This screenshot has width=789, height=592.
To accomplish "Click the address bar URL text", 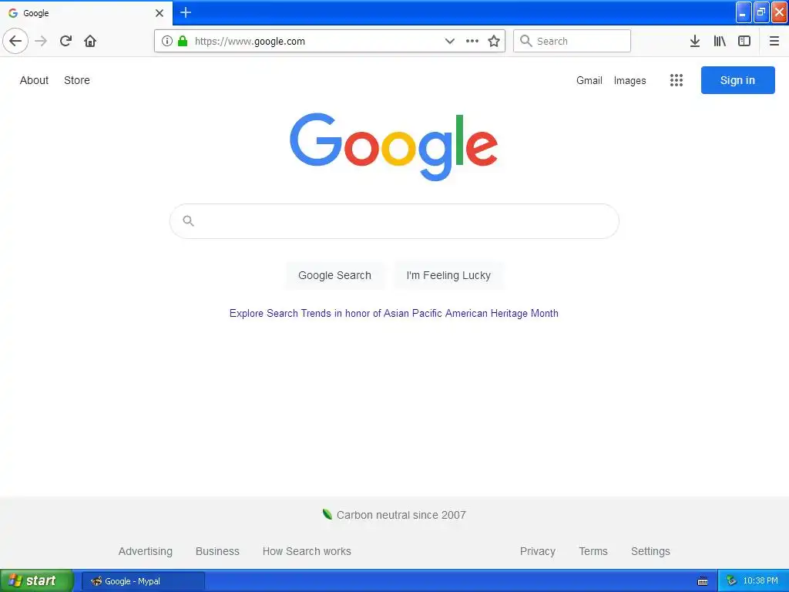I will click(x=250, y=42).
